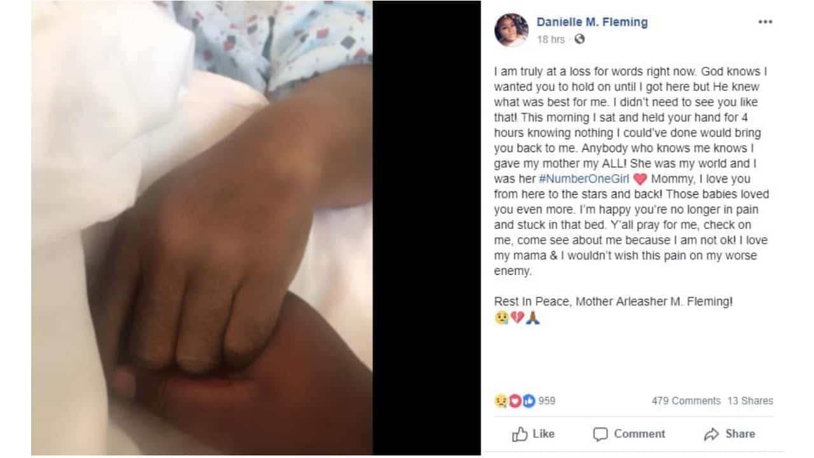
Task: View the 13 Shares list
Action: 750,401
